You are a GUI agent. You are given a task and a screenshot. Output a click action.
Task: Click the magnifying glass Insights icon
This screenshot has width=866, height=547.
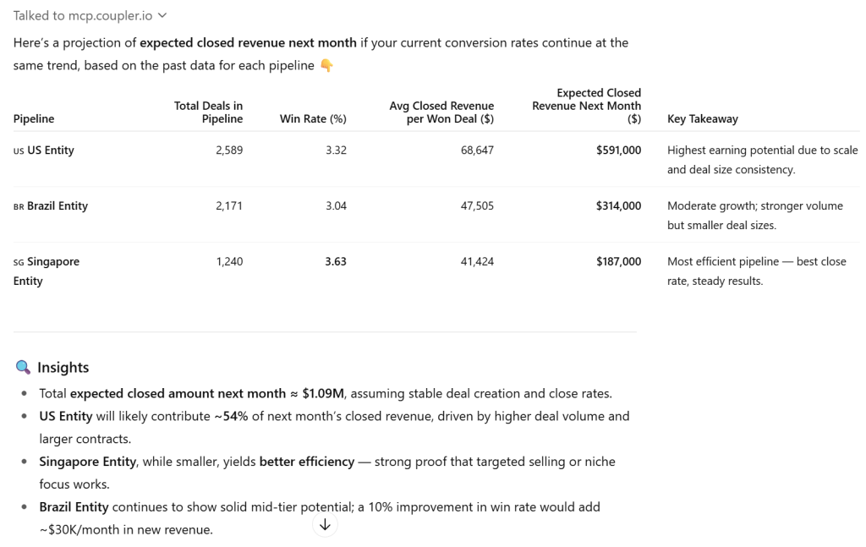[x=23, y=367]
